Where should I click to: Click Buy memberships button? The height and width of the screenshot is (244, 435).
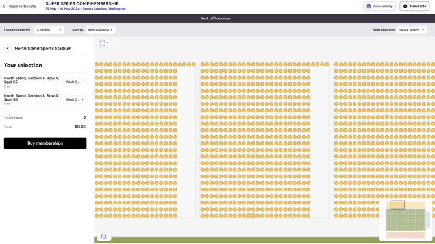(x=45, y=143)
